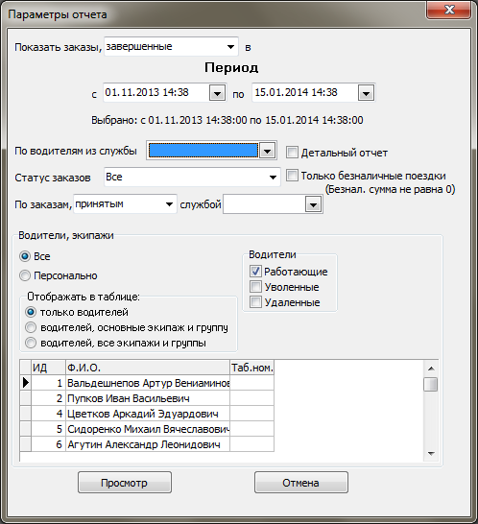
Task: Select 'водителей, основные экипаж и группу' option
Action: point(31,327)
